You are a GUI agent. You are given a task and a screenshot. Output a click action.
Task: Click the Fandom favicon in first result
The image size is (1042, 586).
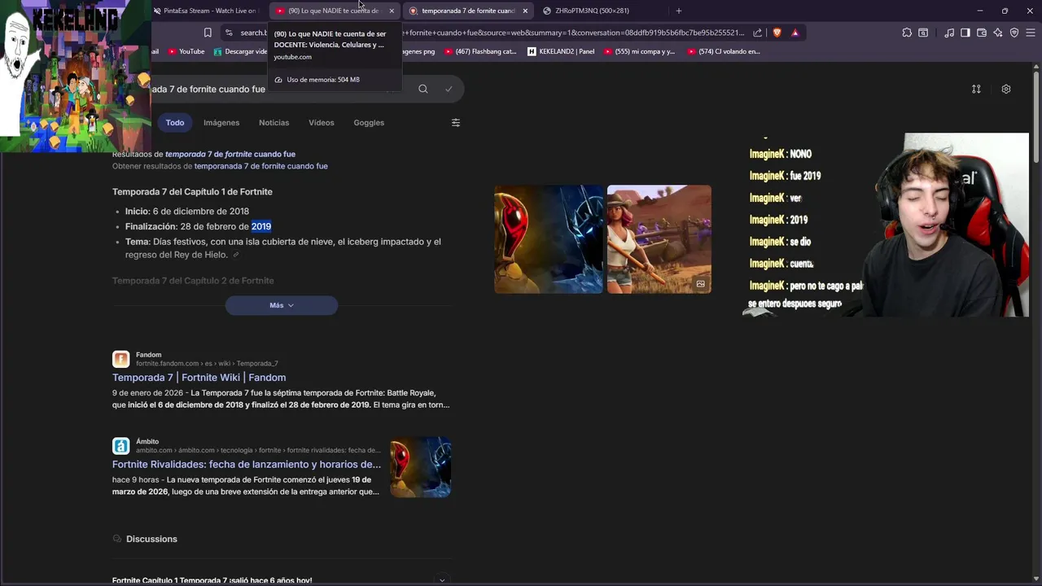[120, 359]
